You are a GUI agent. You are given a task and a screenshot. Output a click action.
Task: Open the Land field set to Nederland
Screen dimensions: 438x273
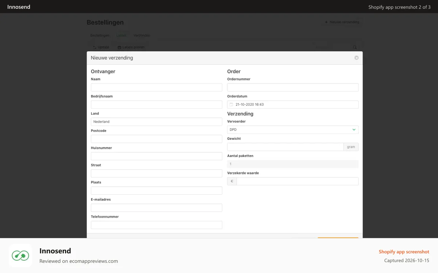click(x=157, y=122)
